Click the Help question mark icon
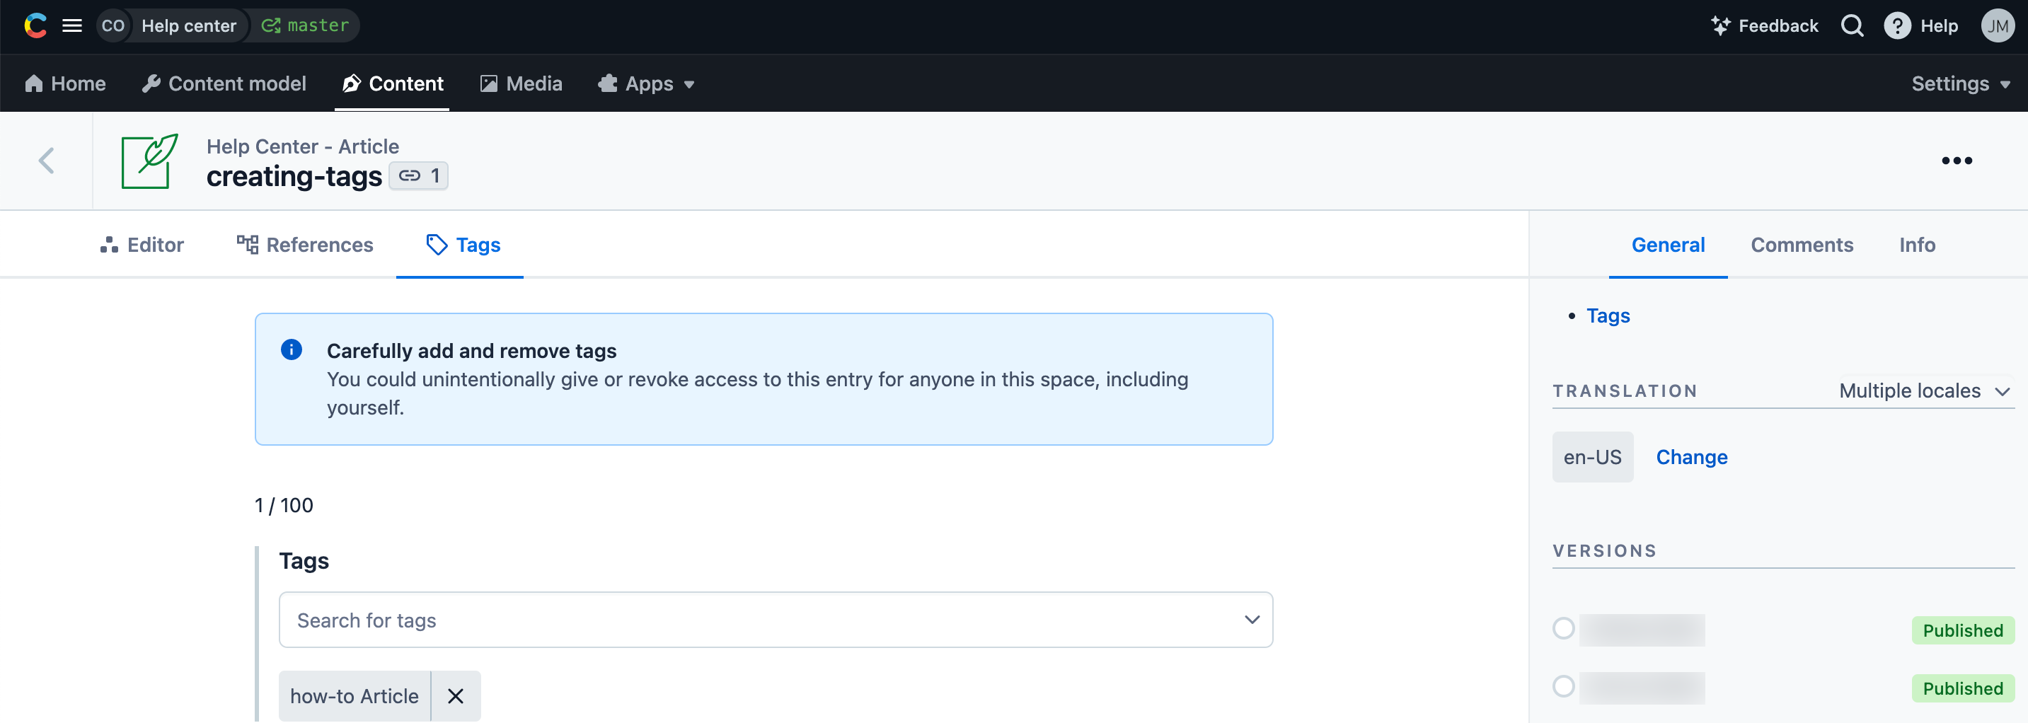This screenshot has height=723, width=2028. pos(1896,26)
